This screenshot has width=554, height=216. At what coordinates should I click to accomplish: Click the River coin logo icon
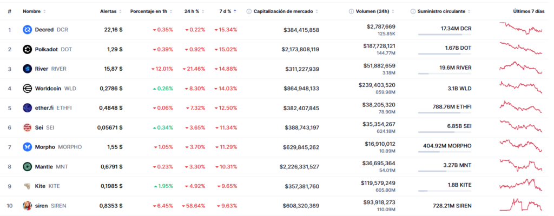27,69
